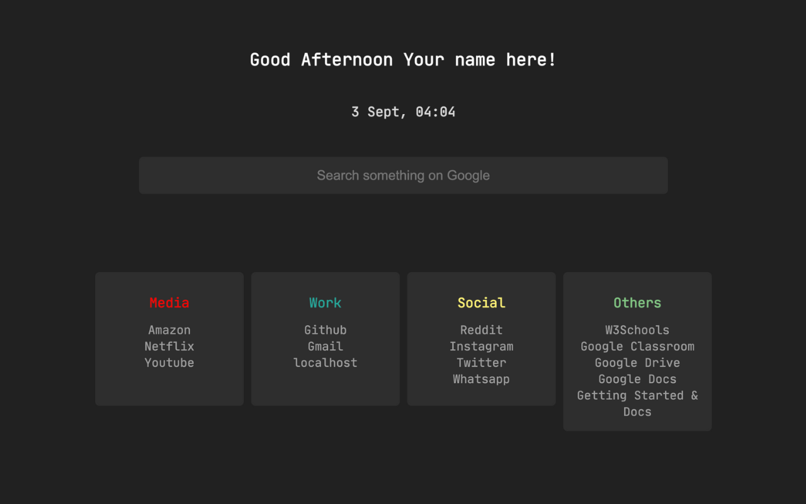Open the Google Docs link
The image size is (806, 504).
(x=637, y=379)
